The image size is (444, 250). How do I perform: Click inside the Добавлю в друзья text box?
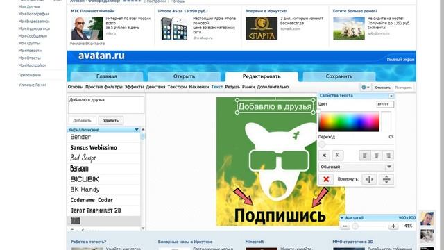pyautogui.click(x=106, y=105)
